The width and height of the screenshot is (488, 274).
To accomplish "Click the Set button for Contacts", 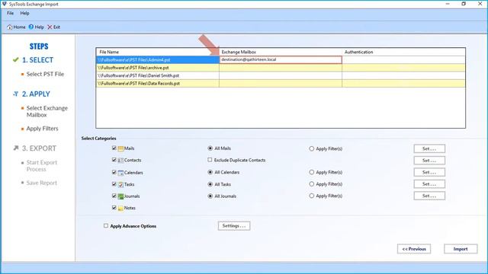I will pos(429,161).
